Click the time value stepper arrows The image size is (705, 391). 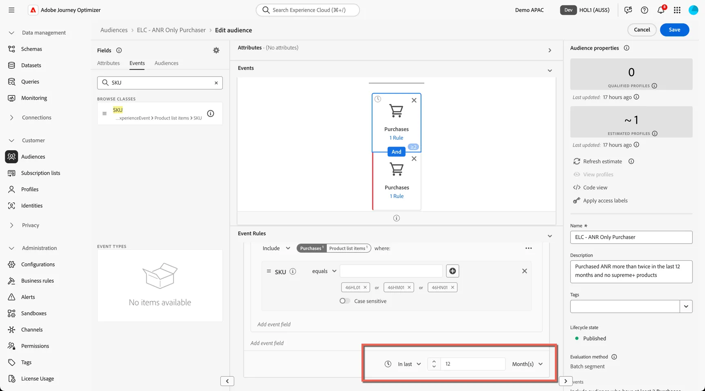point(434,364)
